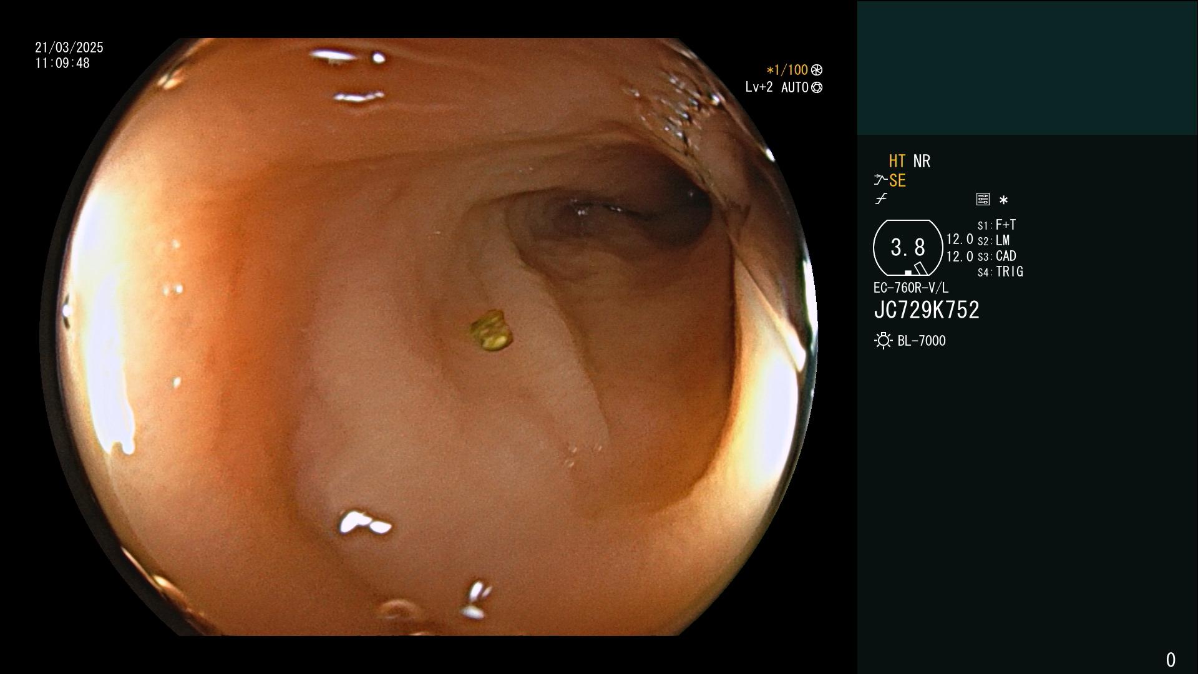Click the *1/100 shutter value

(787, 70)
